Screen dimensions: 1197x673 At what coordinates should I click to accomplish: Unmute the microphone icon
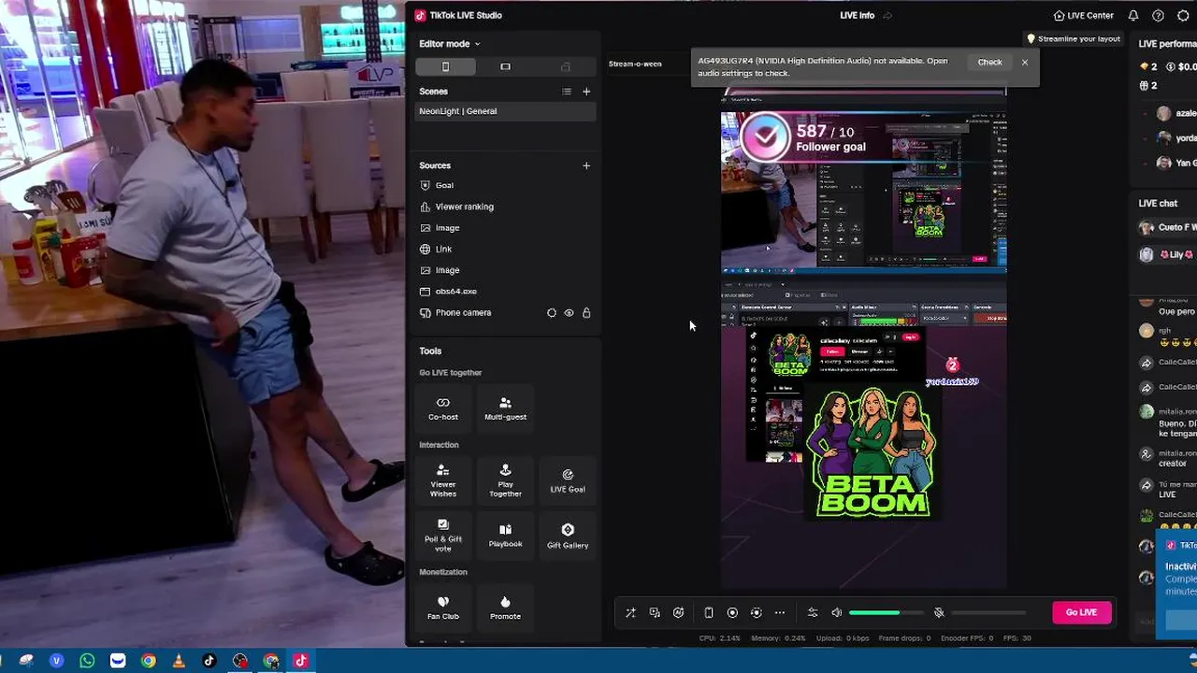(939, 613)
